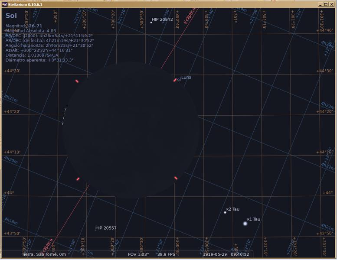
Task: Select the star HIP 20557
Action: (95, 231)
